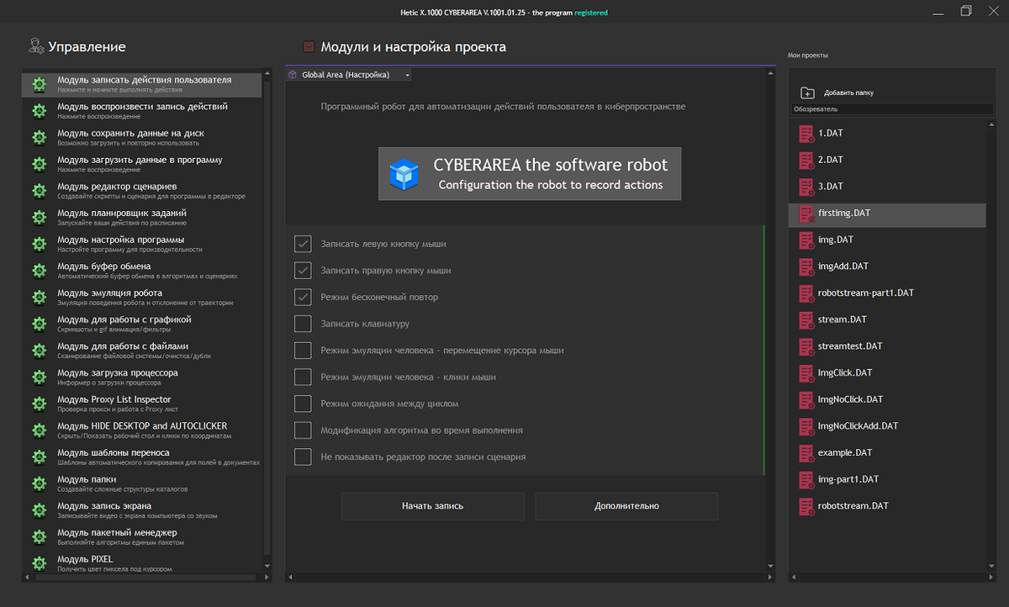Click the registered status text in title
This screenshot has width=1009, height=607.
coord(591,13)
